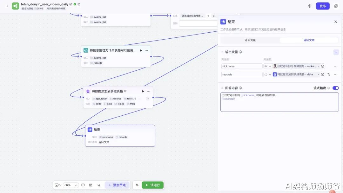Click the green workflow logo icon

tap(15, 6)
